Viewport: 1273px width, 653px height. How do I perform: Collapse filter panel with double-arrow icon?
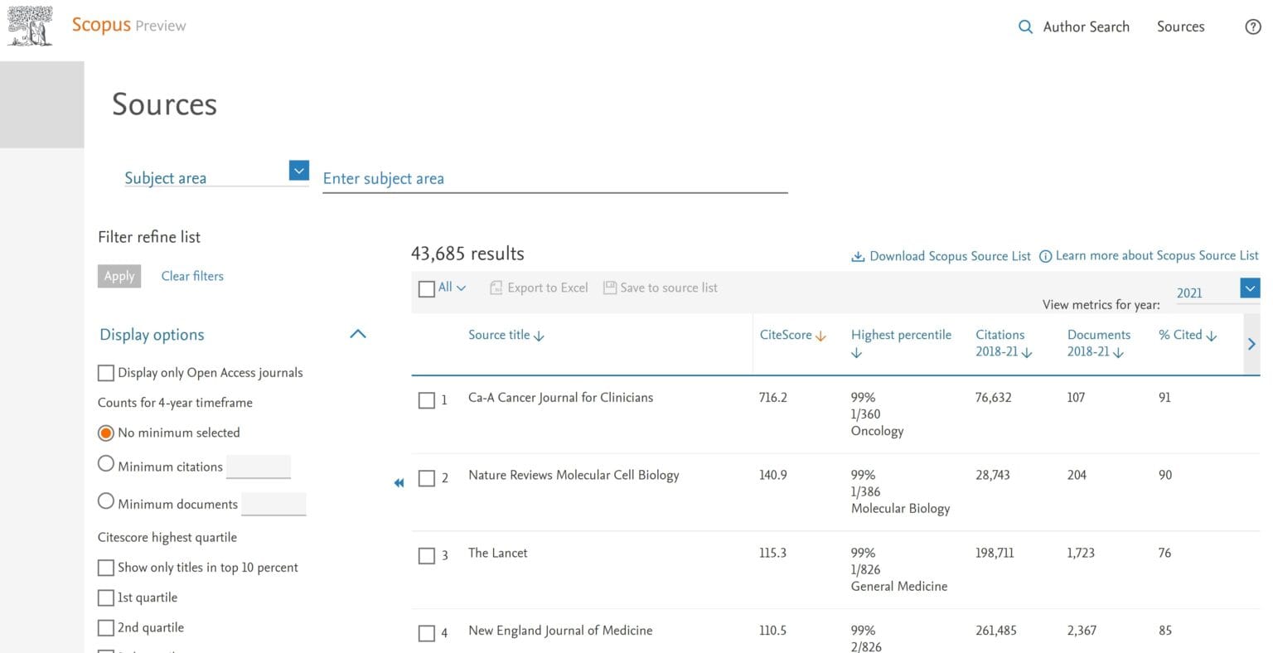tap(399, 482)
